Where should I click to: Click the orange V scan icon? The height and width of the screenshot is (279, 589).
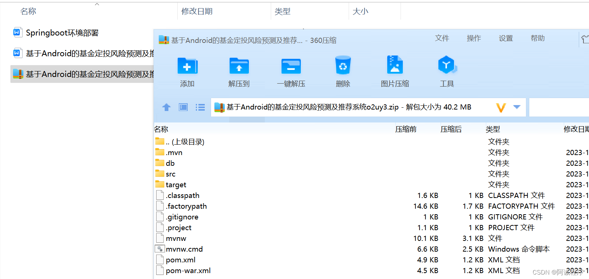(501, 107)
